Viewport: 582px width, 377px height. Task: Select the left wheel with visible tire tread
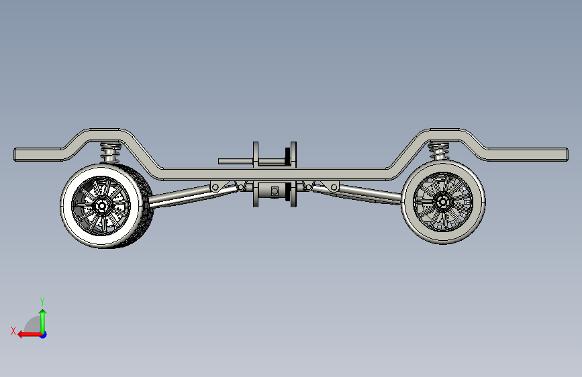pos(107,206)
